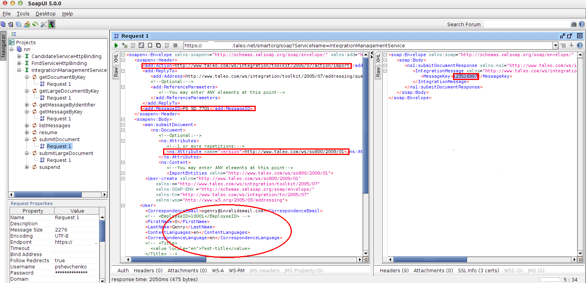Click the Search Forum binoculars icon
The width and height of the screenshot is (586, 283).
[574, 24]
